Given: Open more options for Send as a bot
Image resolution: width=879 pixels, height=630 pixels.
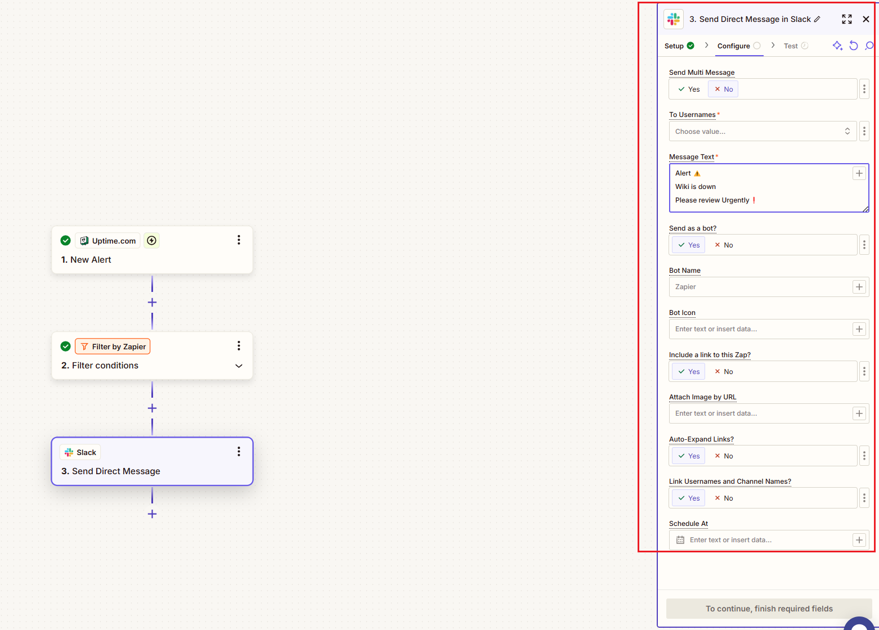Looking at the screenshot, I should pyautogui.click(x=864, y=245).
